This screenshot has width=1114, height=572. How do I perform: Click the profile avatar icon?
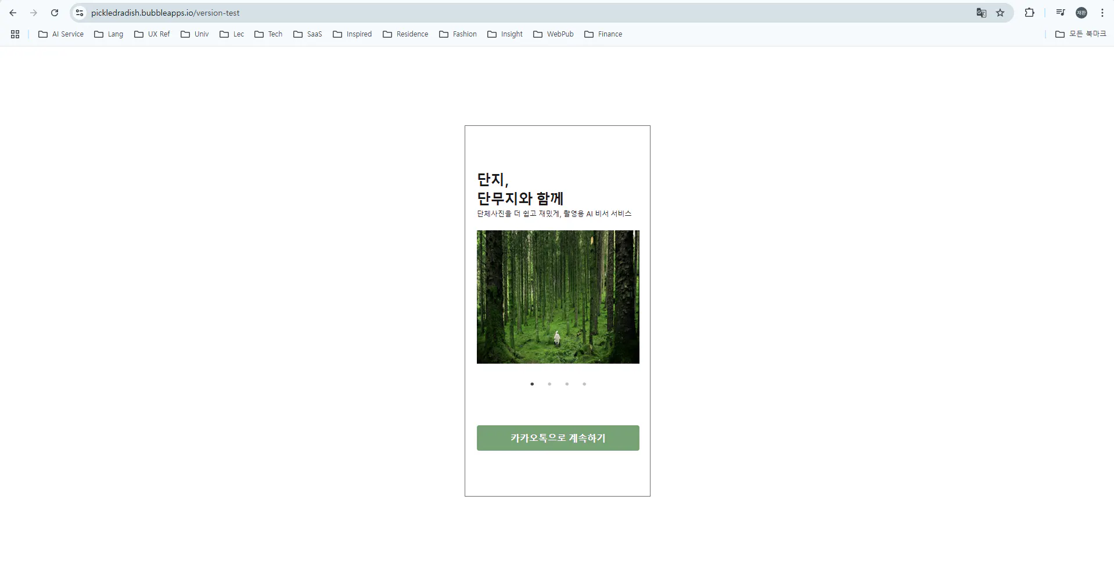pos(1081,12)
